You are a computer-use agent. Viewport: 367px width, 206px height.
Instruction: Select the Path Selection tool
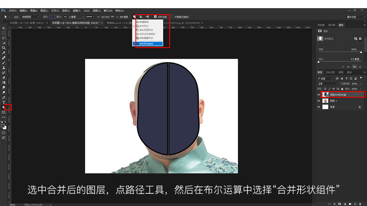[4, 107]
